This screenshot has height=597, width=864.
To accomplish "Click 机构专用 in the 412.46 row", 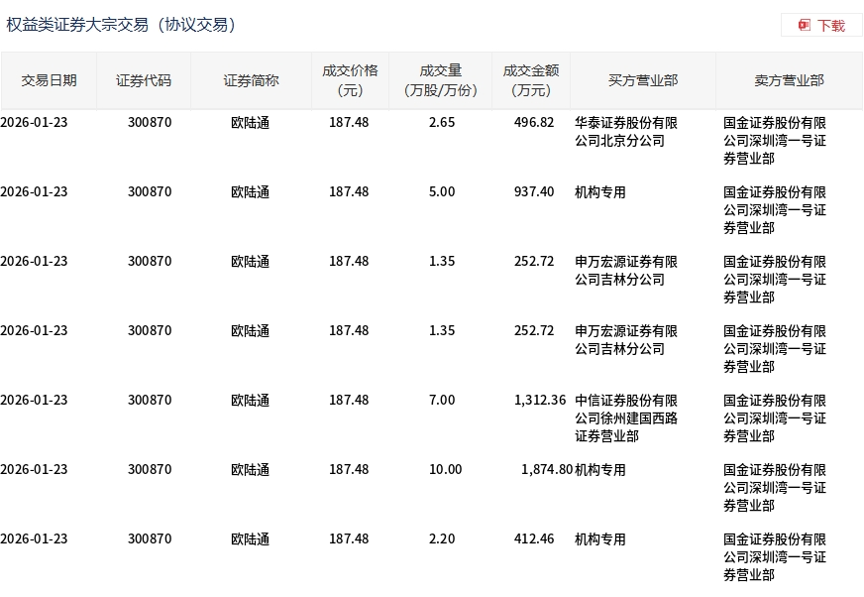I will (x=600, y=539).
